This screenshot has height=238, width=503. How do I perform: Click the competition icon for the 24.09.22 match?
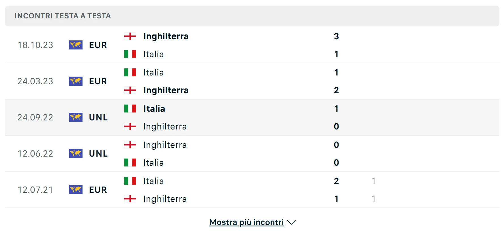click(x=76, y=117)
